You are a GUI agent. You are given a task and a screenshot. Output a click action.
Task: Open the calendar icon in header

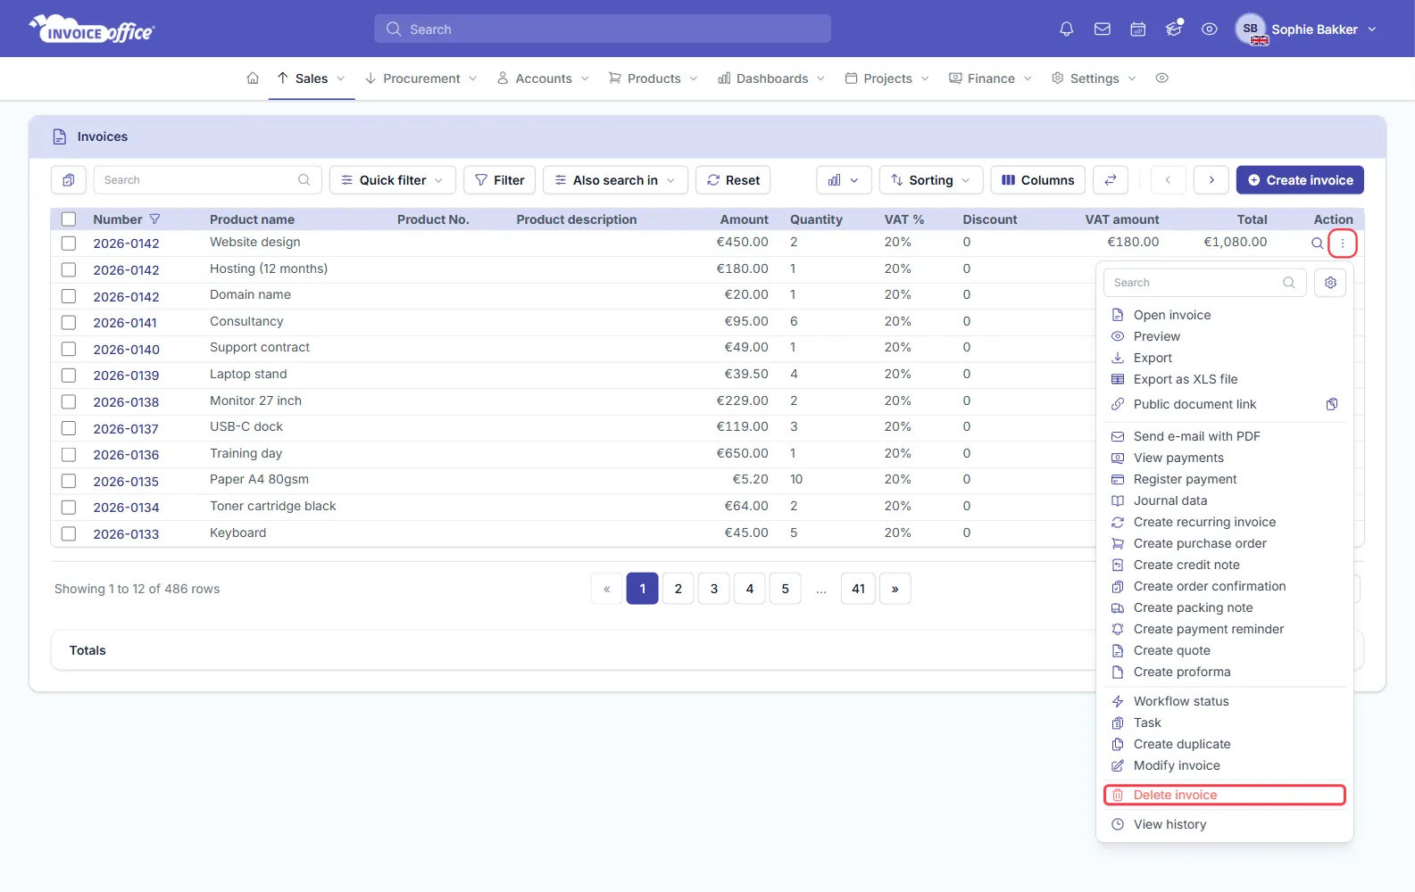[1137, 29]
